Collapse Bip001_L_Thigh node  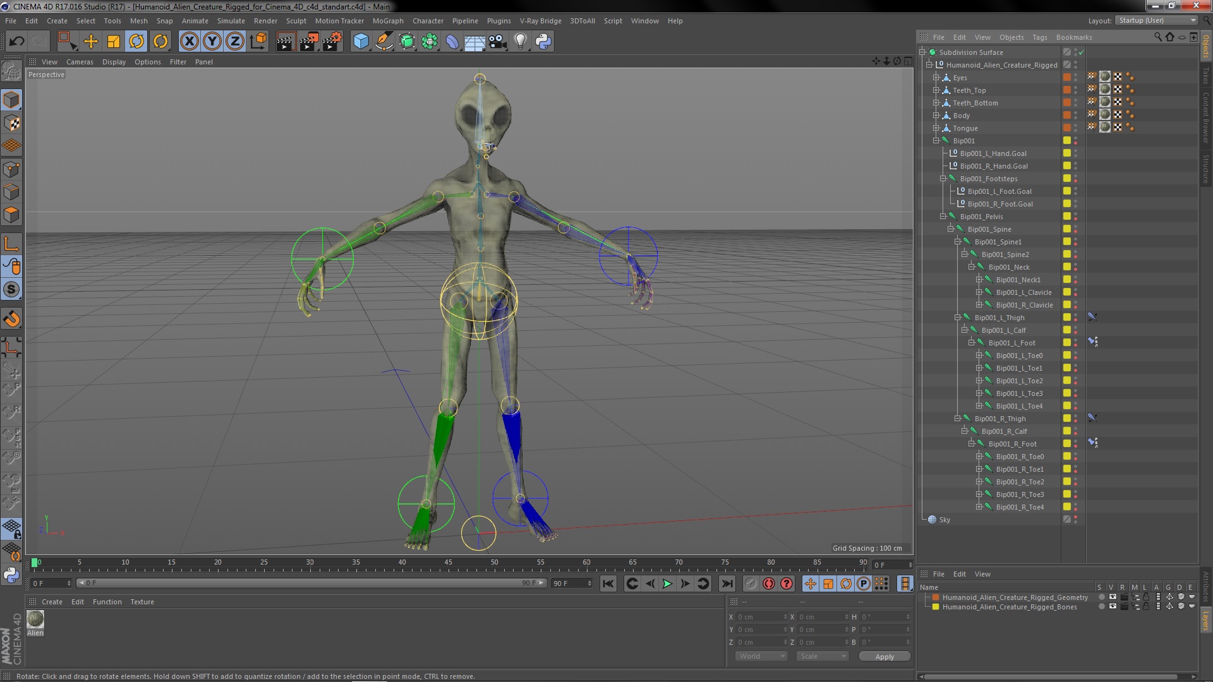click(x=958, y=318)
